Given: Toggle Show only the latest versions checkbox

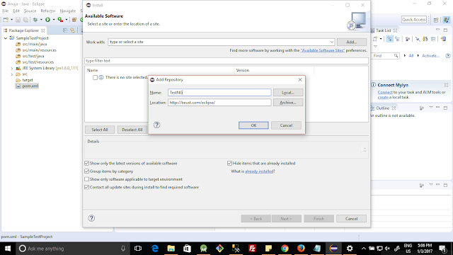Looking at the screenshot, I should click(x=86, y=164).
